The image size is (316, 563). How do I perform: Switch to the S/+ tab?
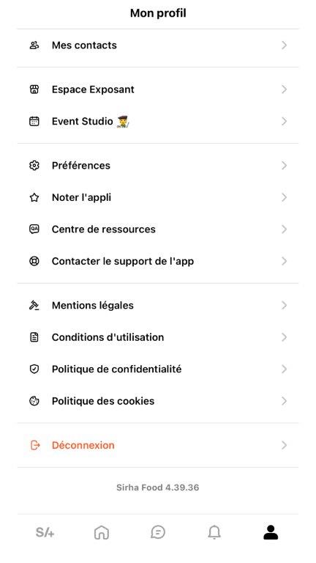coord(45,532)
